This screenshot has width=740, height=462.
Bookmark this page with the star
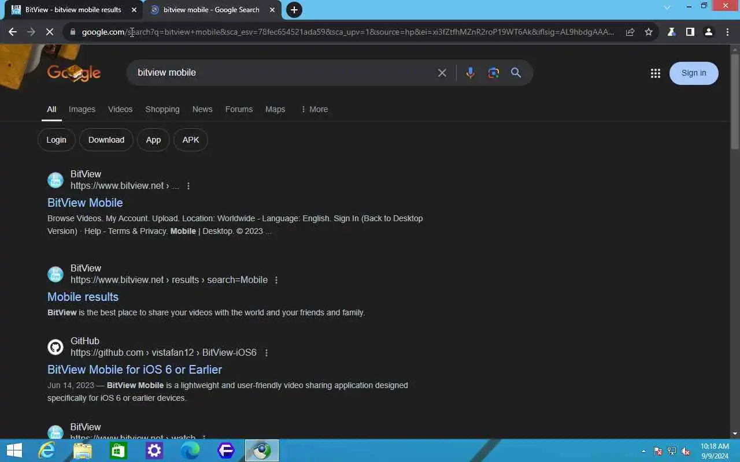pyautogui.click(x=649, y=32)
